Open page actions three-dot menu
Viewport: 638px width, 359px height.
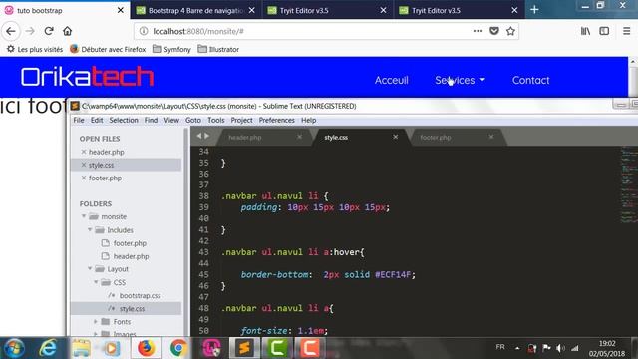[478, 31]
